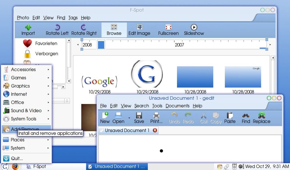This screenshot has width=290, height=170.
Task: Switch to Unsaved Document 1 in taskbar
Action: coord(117,167)
